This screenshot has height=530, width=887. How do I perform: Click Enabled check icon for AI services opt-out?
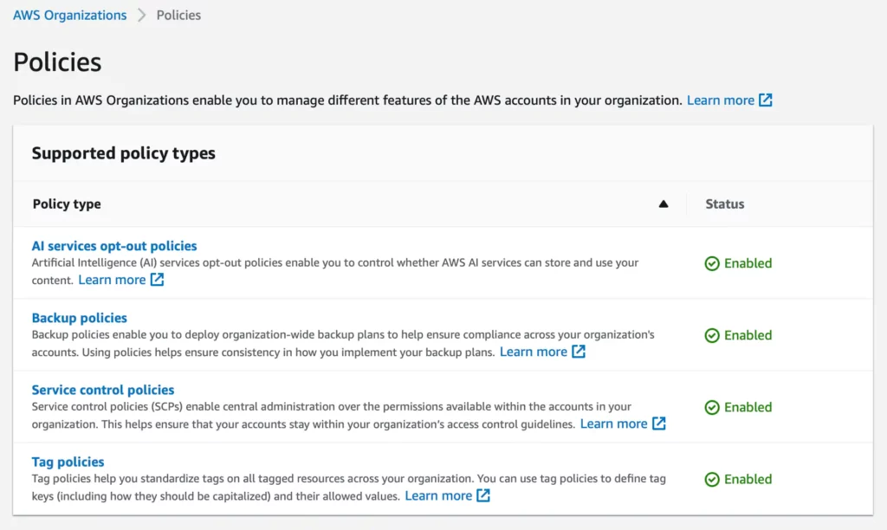(712, 263)
